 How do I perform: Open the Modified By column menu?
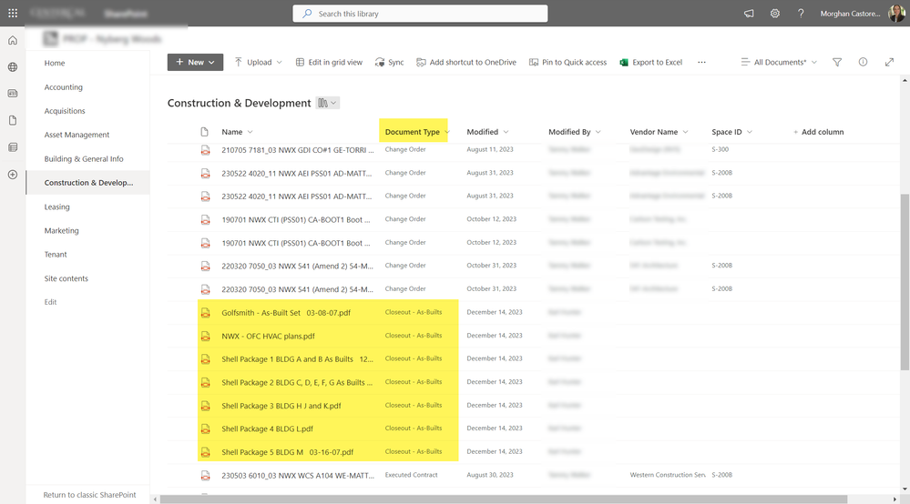click(x=575, y=132)
